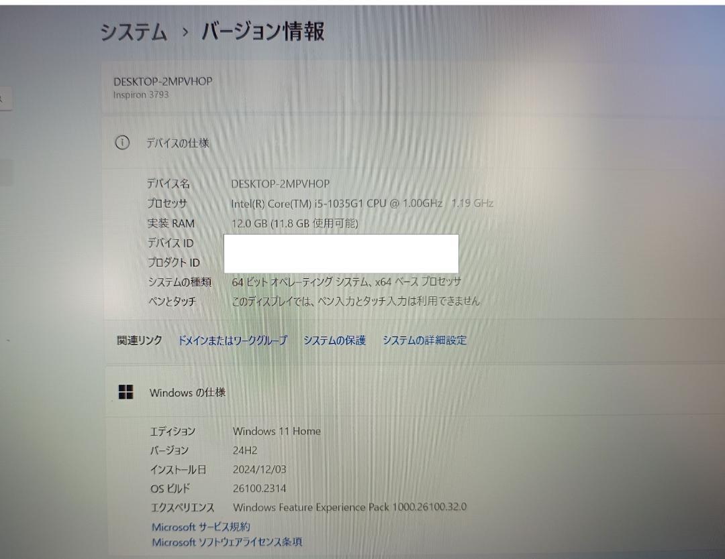Click the breadcrumb chevron after システム
Image resolution: width=725 pixels, height=559 pixels.
pos(185,32)
